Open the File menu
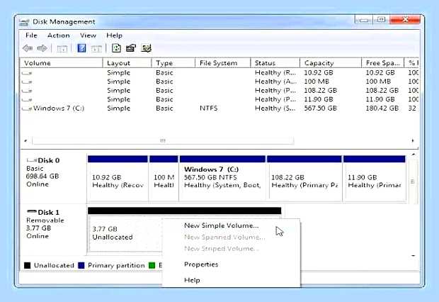The image size is (439, 302). [x=31, y=35]
